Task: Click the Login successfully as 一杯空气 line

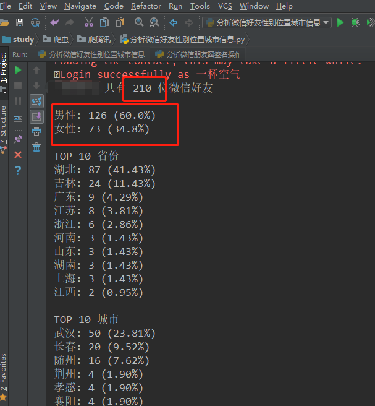Action: tap(147, 74)
